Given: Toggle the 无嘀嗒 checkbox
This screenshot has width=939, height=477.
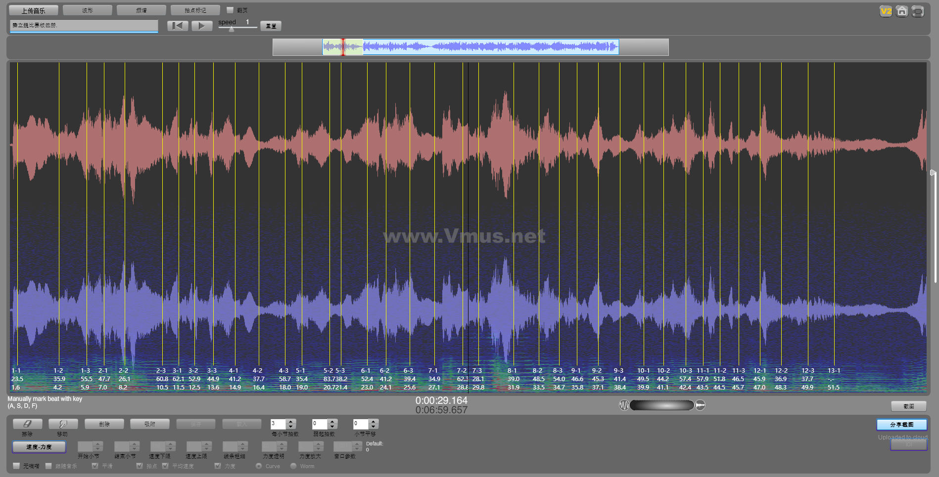Looking at the screenshot, I should coord(16,466).
